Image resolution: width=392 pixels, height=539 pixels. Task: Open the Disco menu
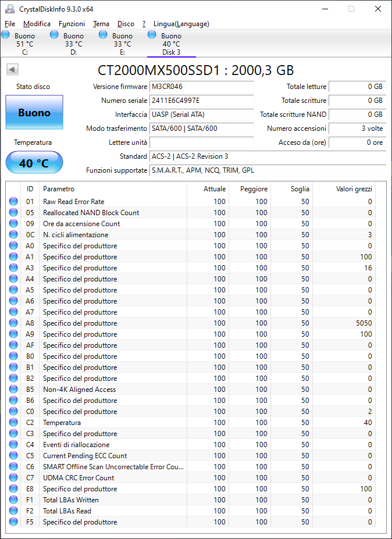click(x=126, y=24)
